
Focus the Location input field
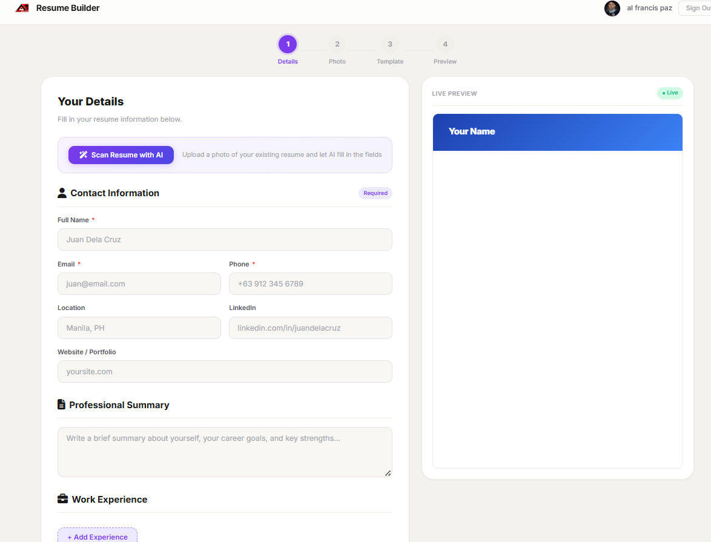(139, 328)
